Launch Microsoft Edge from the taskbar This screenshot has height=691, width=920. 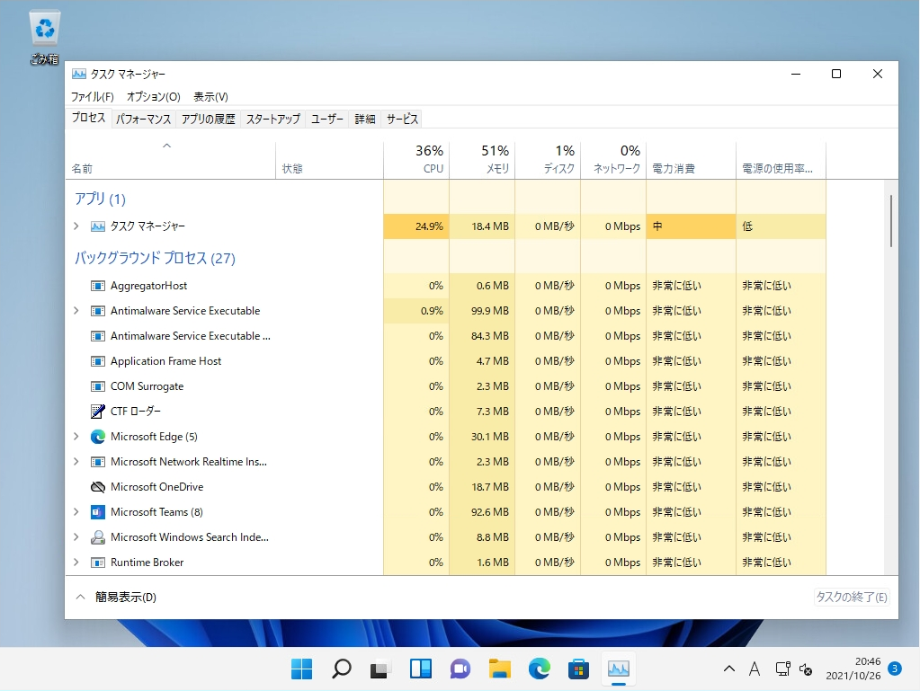(x=540, y=669)
